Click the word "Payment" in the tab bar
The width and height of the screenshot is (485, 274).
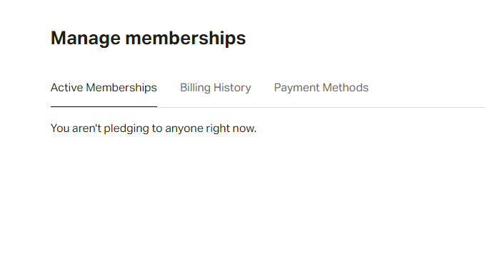[297, 88]
